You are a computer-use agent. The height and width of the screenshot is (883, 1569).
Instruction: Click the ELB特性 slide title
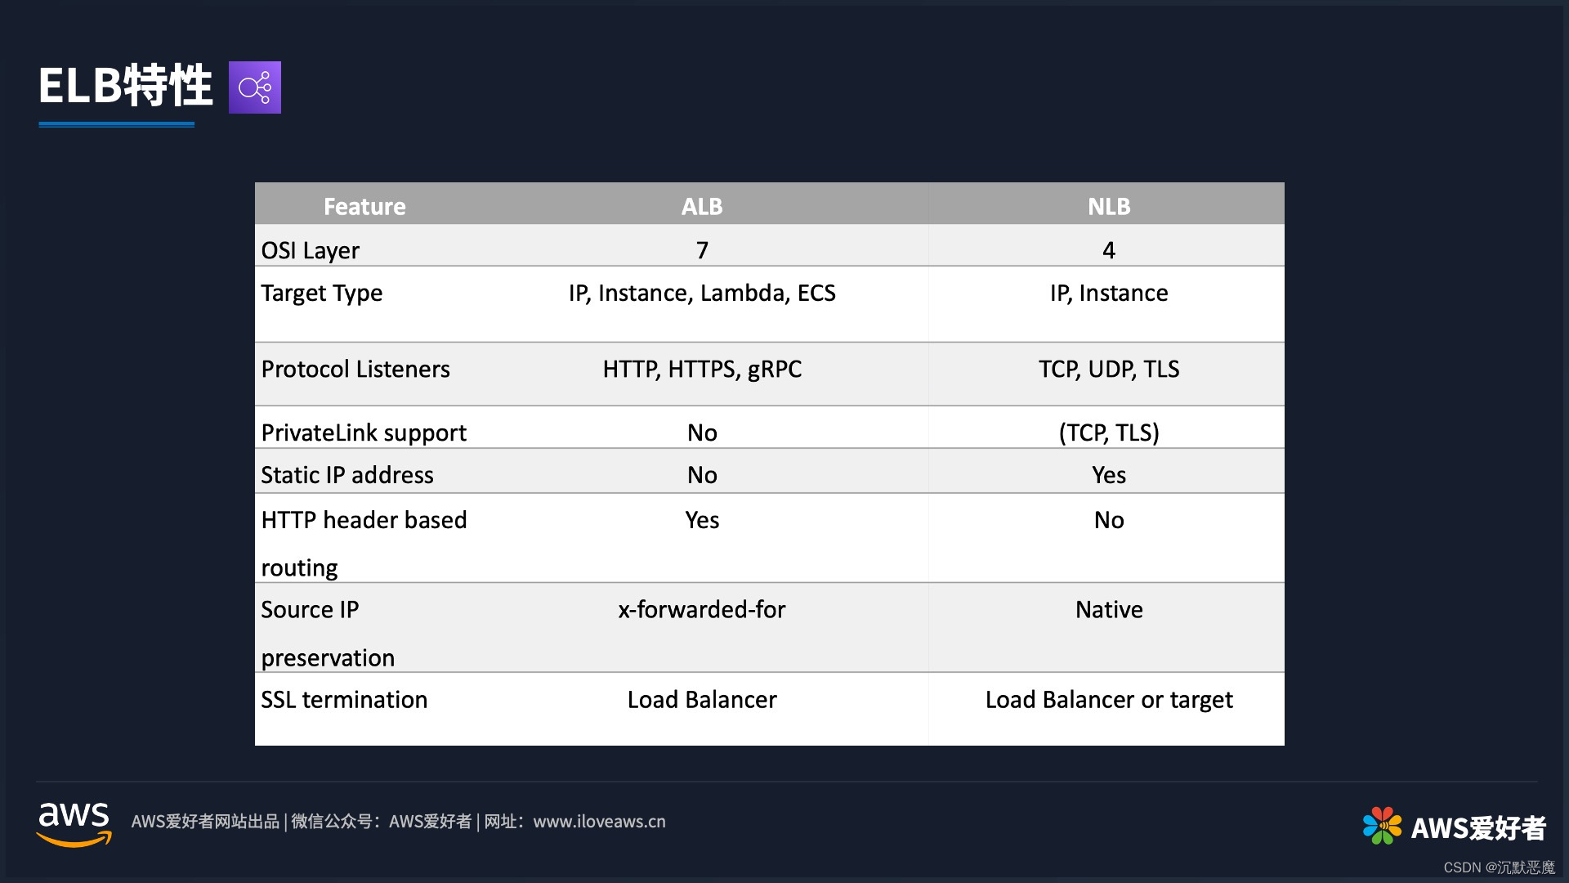[125, 85]
